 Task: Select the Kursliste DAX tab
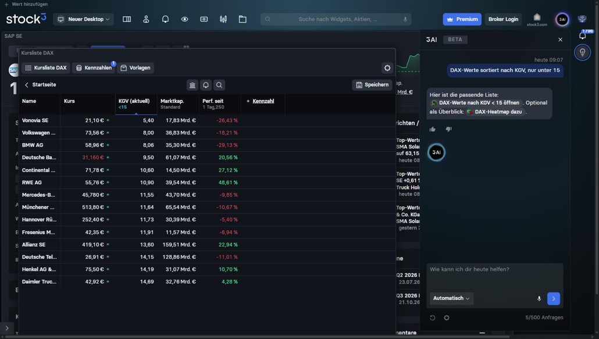point(46,68)
